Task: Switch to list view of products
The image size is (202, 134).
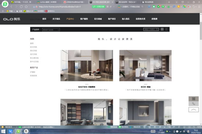Action: [x=166, y=29]
